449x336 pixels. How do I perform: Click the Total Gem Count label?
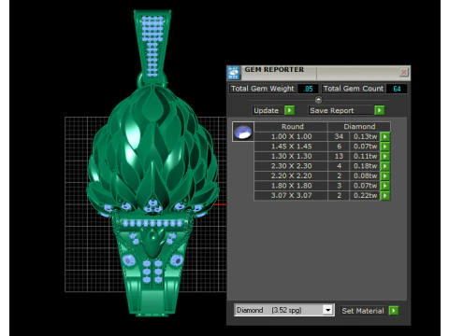(354, 89)
